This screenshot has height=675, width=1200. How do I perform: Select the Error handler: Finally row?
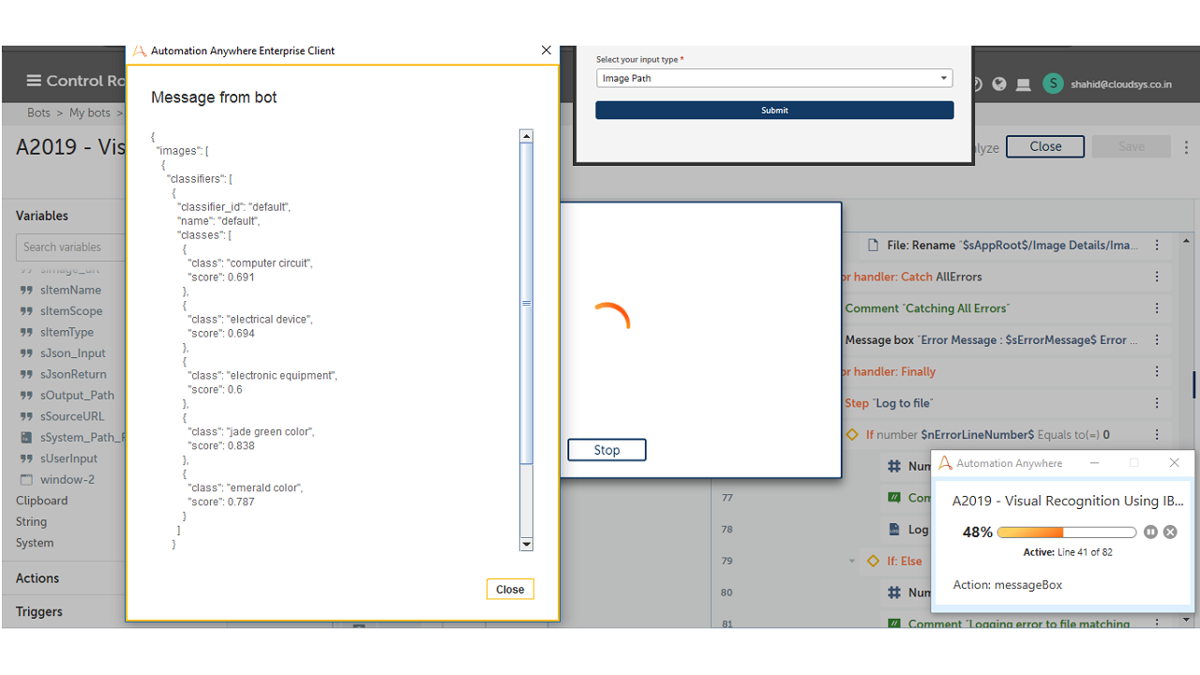tap(889, 372)
